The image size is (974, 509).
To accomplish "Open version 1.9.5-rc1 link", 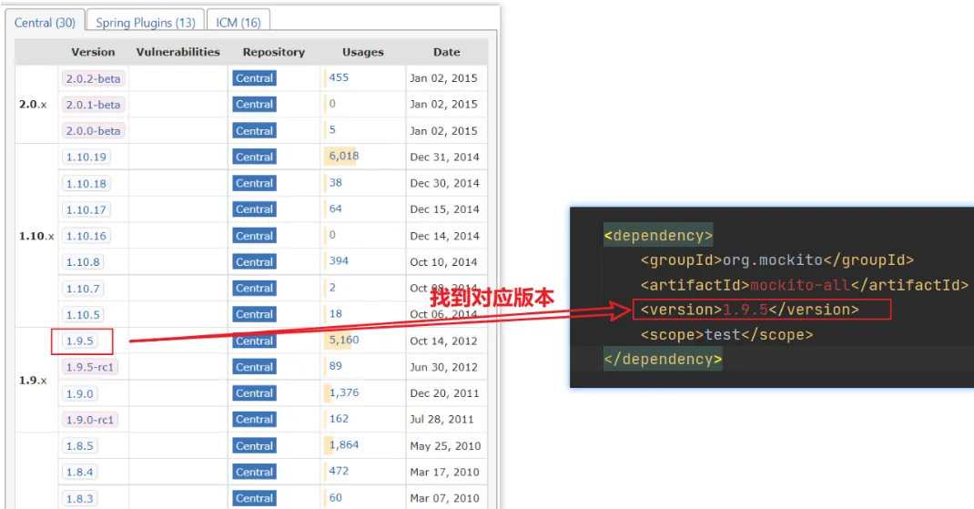I will 90,367.
